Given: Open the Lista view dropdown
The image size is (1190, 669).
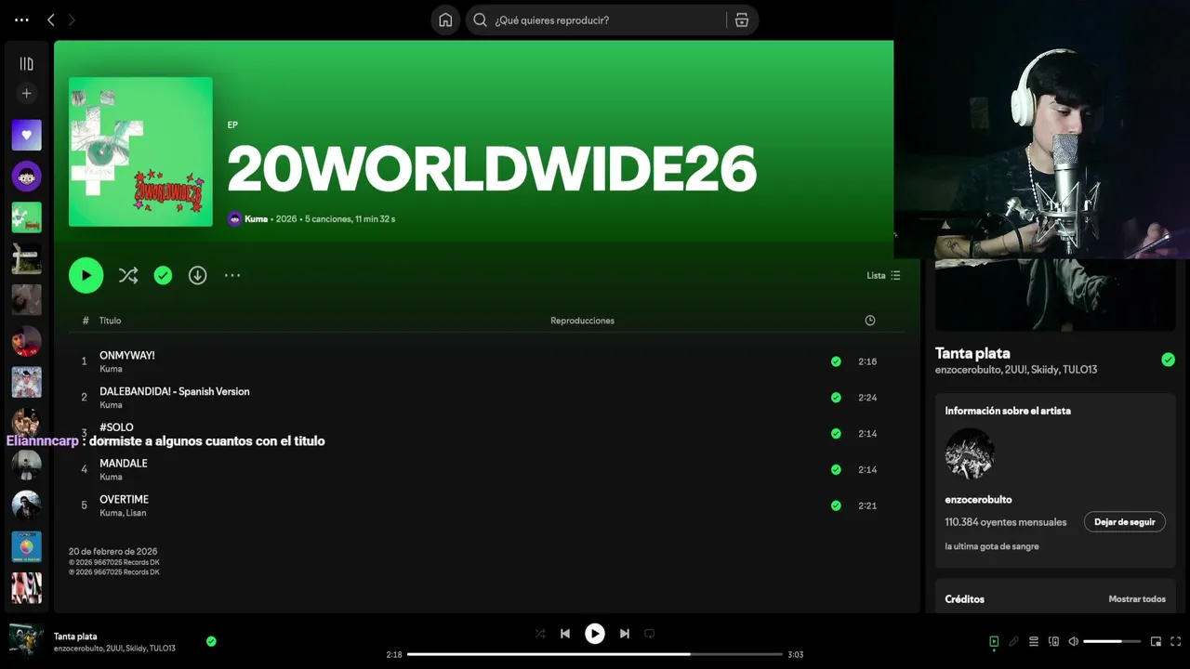Looking at the screenshot, I should tap(883, 275).
